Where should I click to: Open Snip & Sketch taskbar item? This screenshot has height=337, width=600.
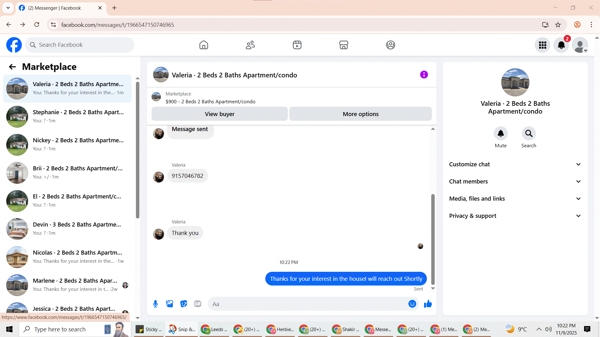(182, 329)
